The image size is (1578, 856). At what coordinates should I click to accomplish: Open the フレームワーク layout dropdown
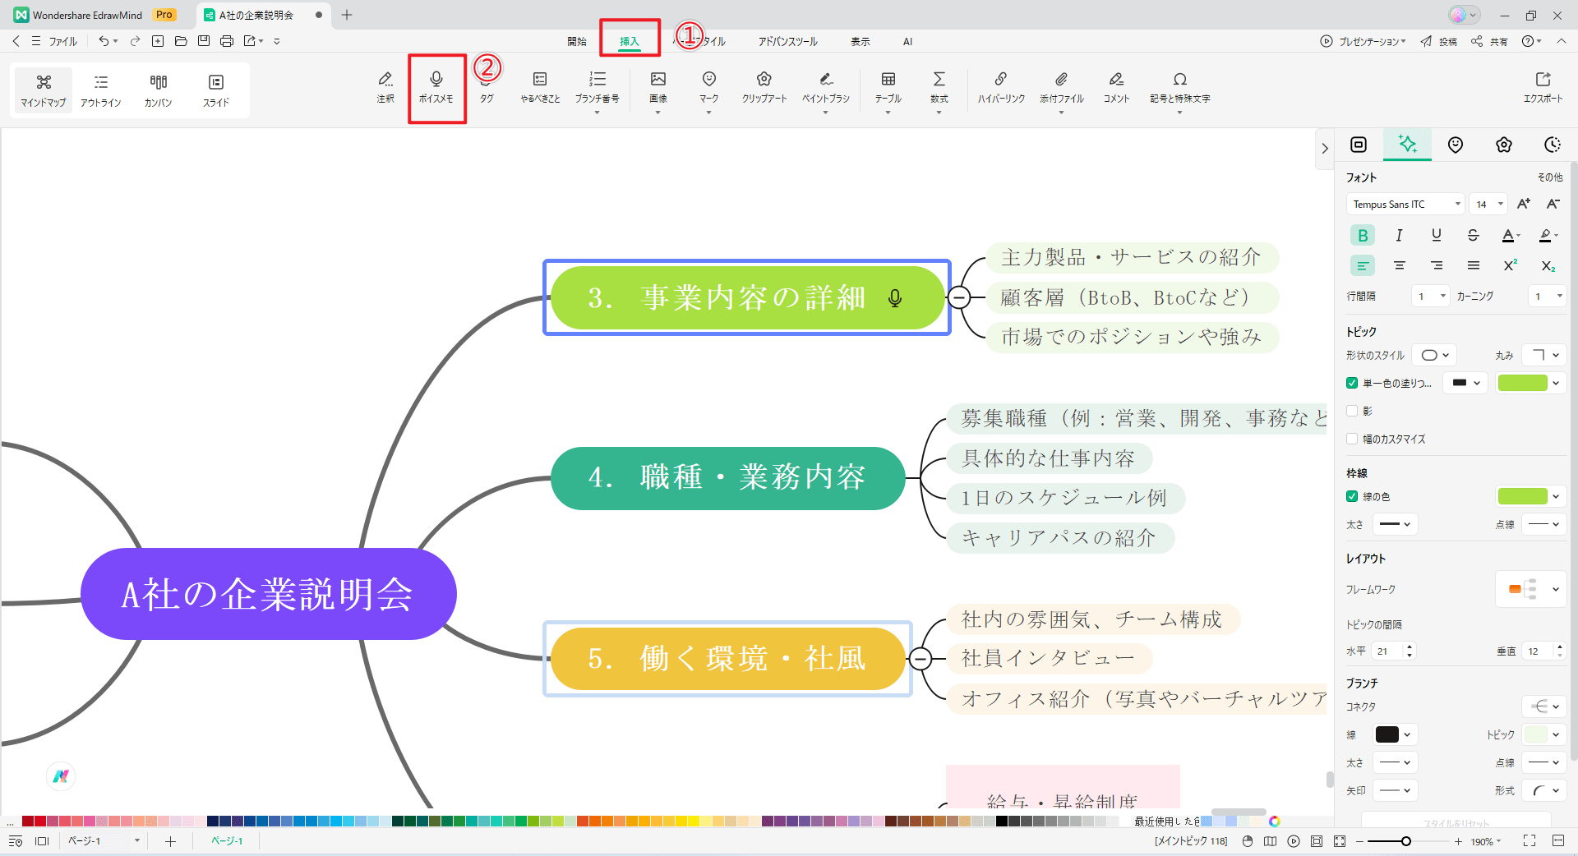coord(1530,589)
